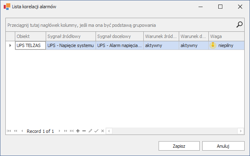
Task: Go to first record in navigator
Action: click(x=9, y=131)
